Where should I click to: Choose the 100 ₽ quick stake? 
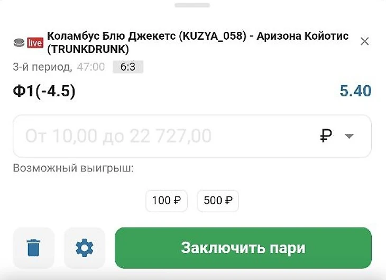point(167,201)
